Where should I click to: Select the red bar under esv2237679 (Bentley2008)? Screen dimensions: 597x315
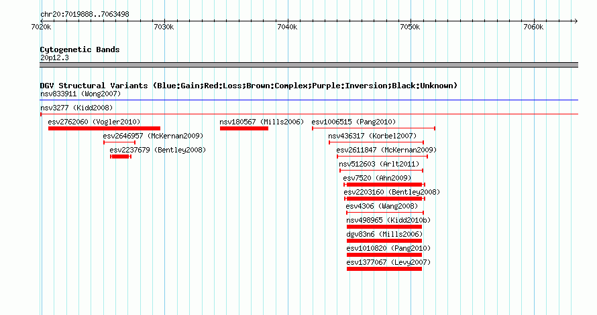[x=121, y=156]
